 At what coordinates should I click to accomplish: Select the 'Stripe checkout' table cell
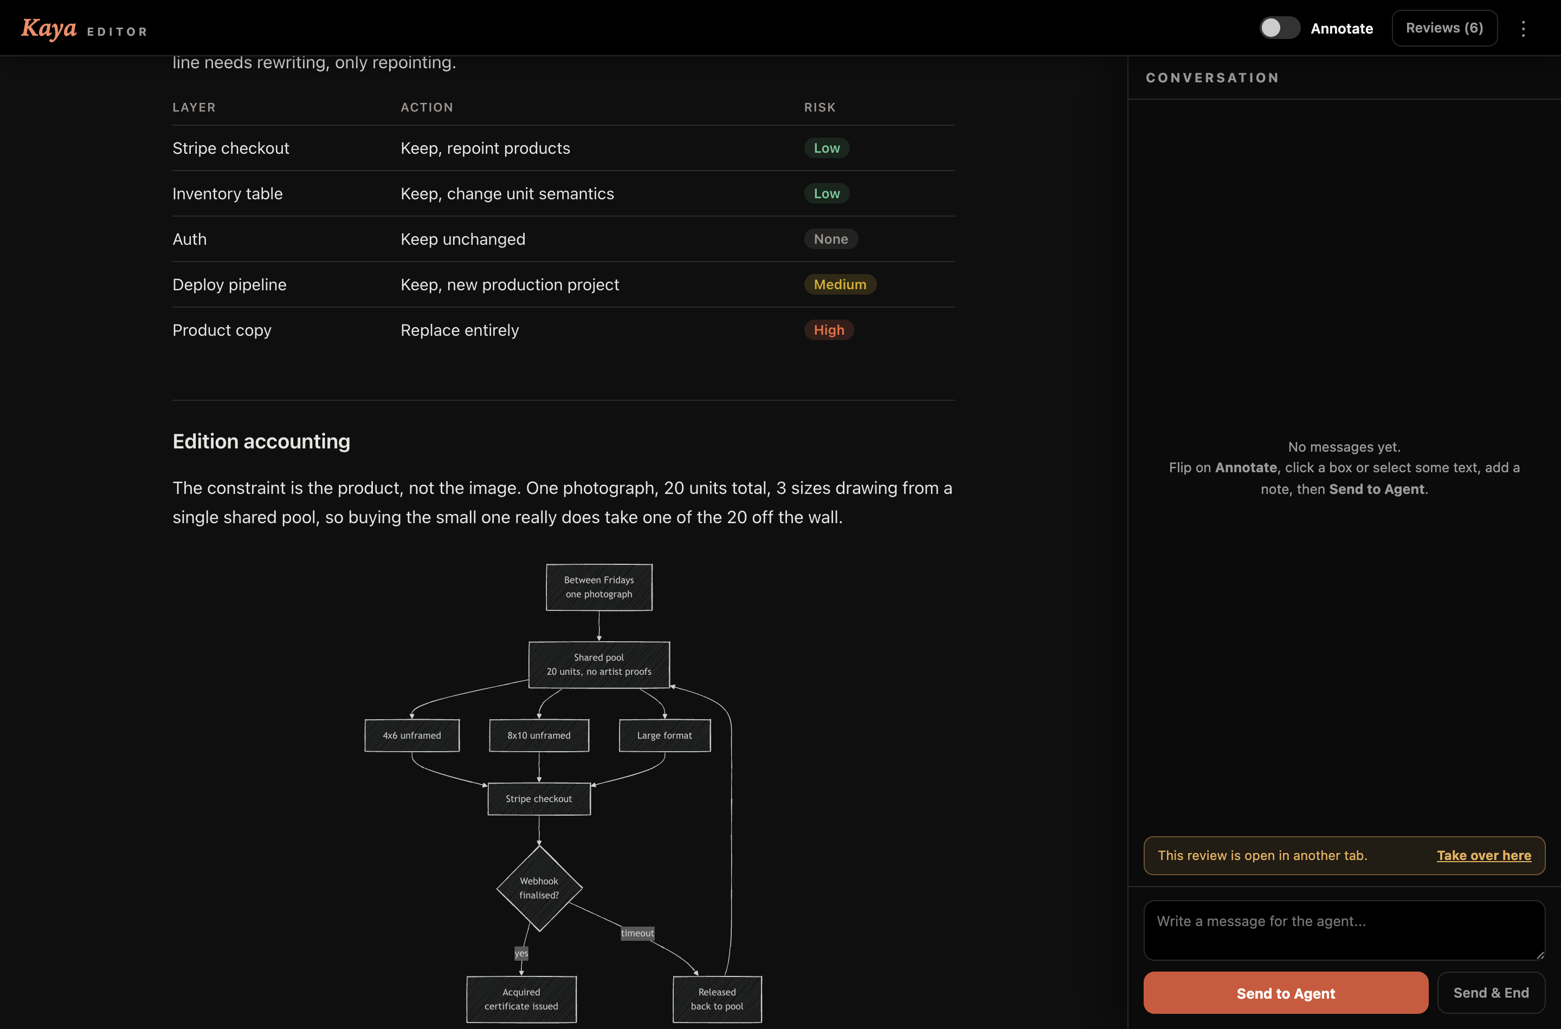point(230,148)
